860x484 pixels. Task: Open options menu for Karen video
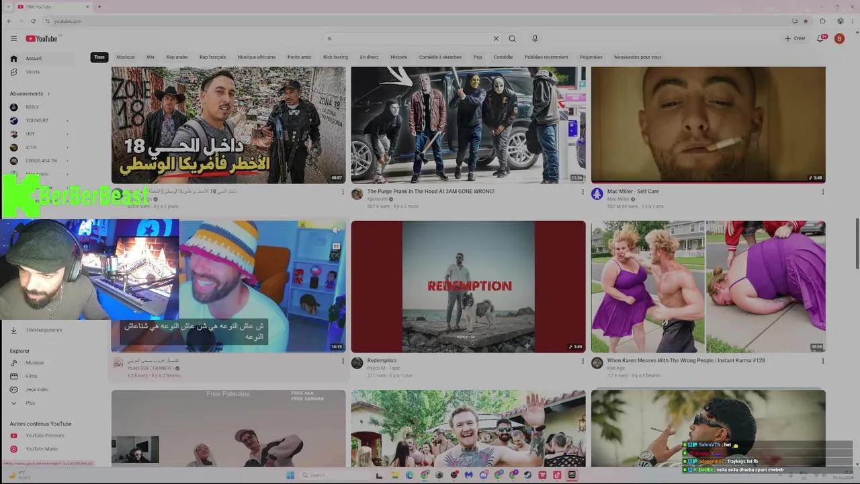coord(822,361)
